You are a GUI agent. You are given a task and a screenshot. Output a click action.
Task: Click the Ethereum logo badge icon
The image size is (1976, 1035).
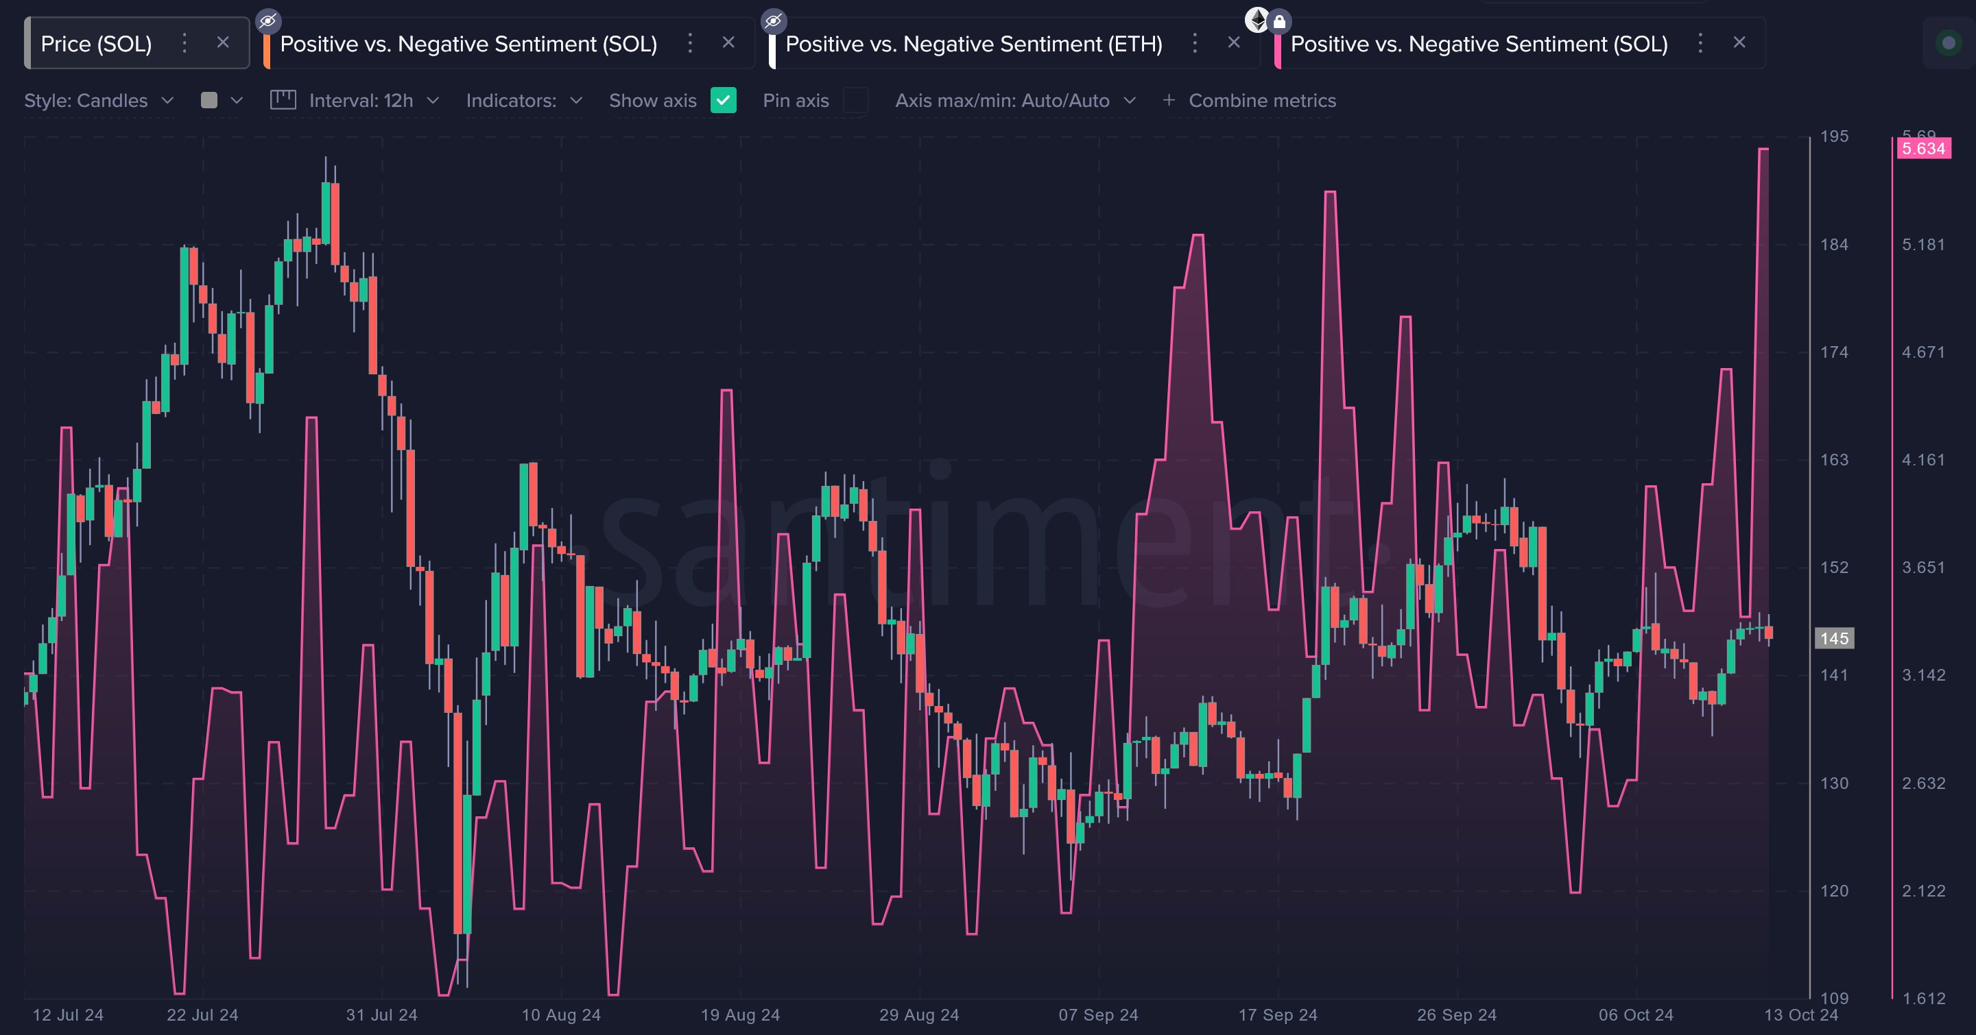(1257, 20)
